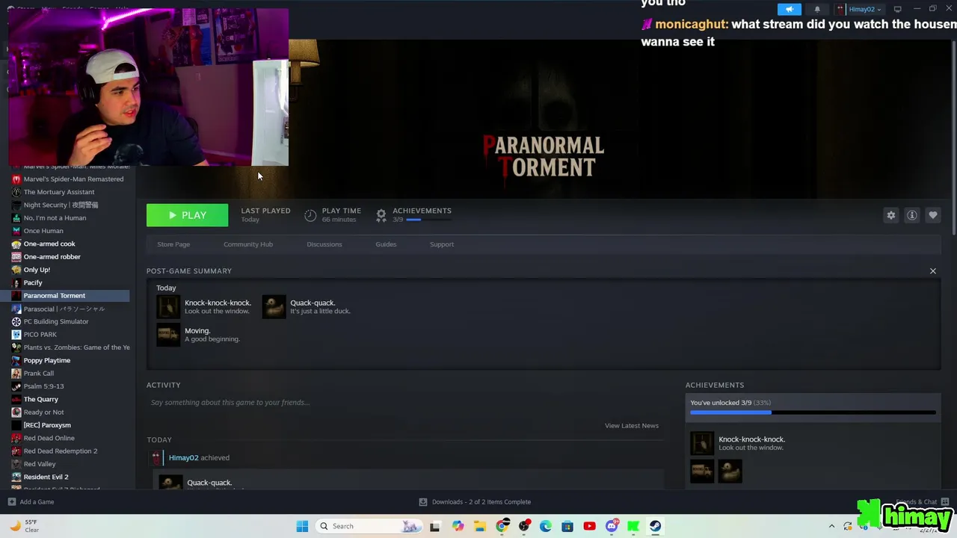Image resolution: width=957 pixels, height=538 pixels.
Task: Open Himay02 profile link in activity
Action: tap(183, 457)
